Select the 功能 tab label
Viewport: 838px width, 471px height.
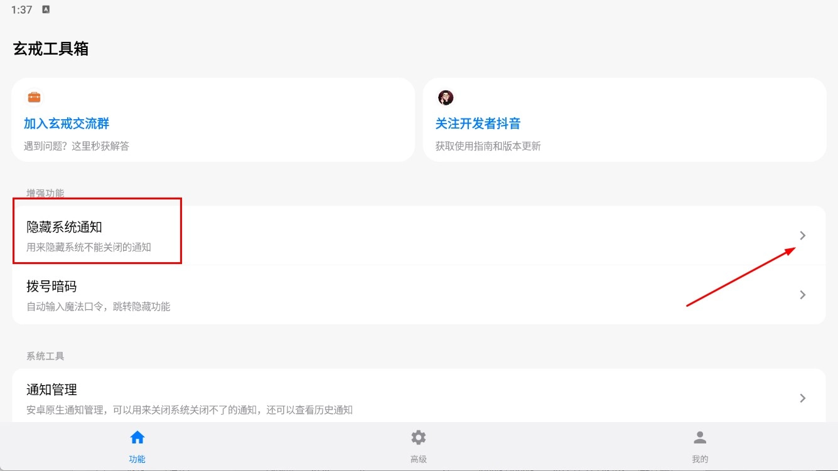click(137, 459)
